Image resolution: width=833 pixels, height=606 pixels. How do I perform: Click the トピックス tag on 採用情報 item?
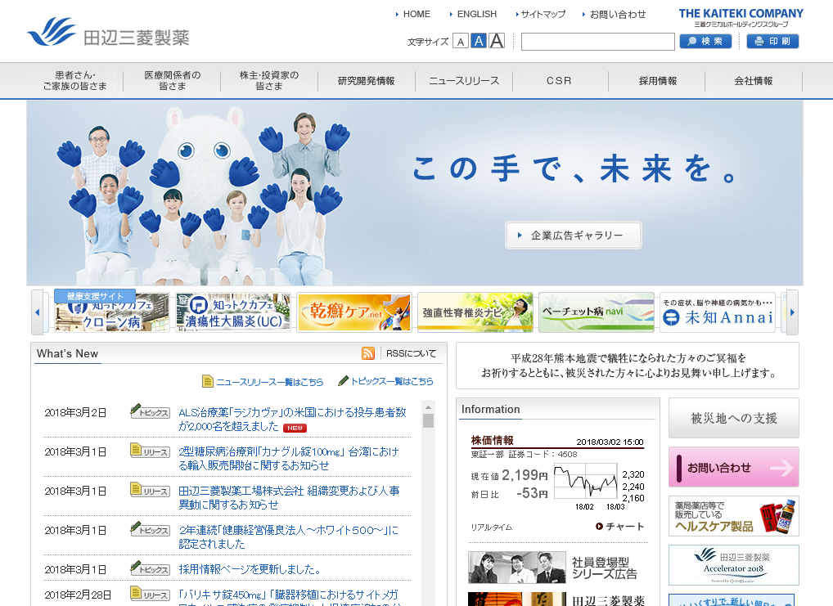151,569
